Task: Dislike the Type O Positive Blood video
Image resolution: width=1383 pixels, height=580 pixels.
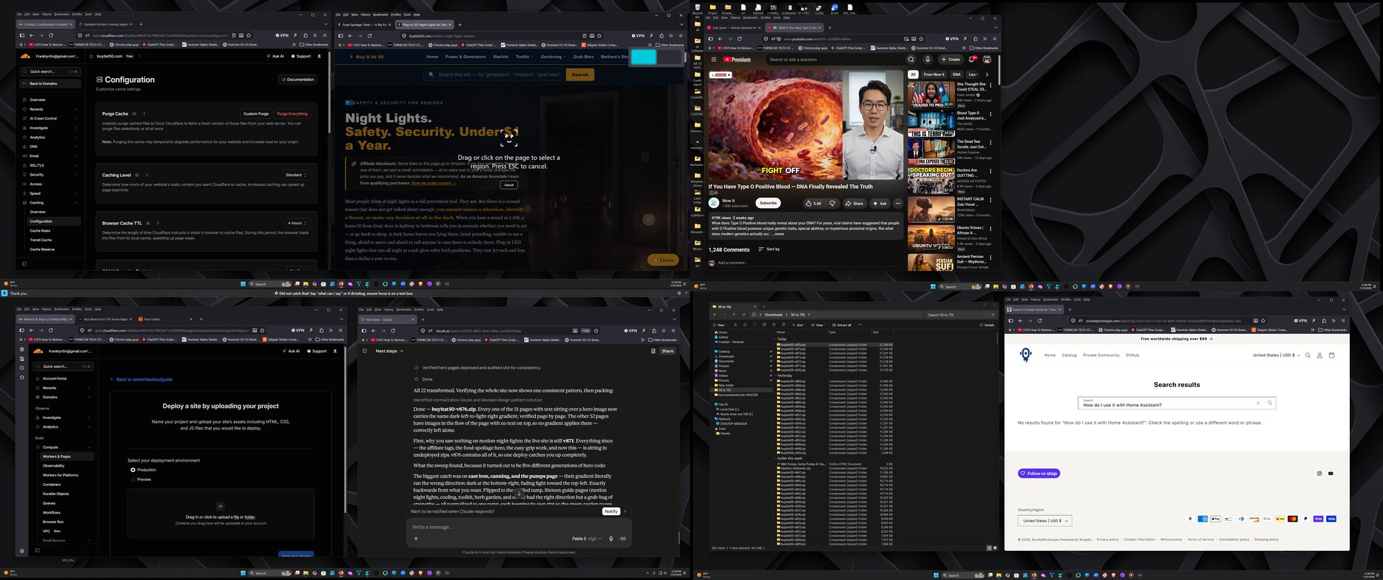Action: 832,203
